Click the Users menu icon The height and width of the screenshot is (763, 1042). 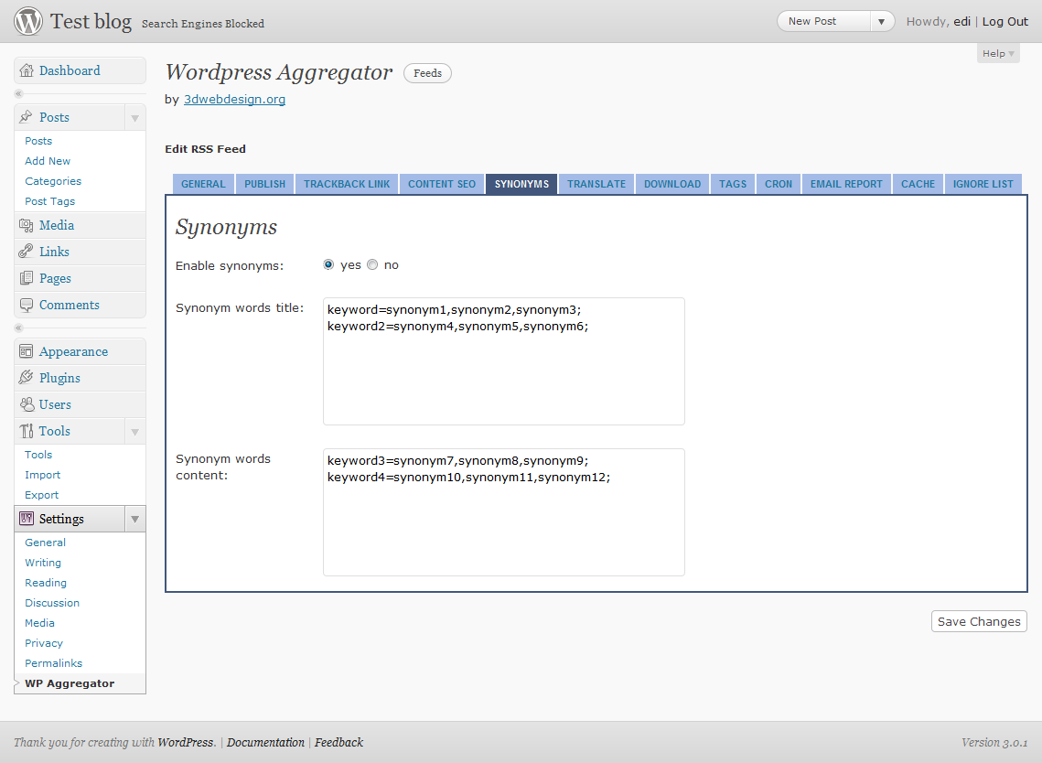(x=27, y=404)
